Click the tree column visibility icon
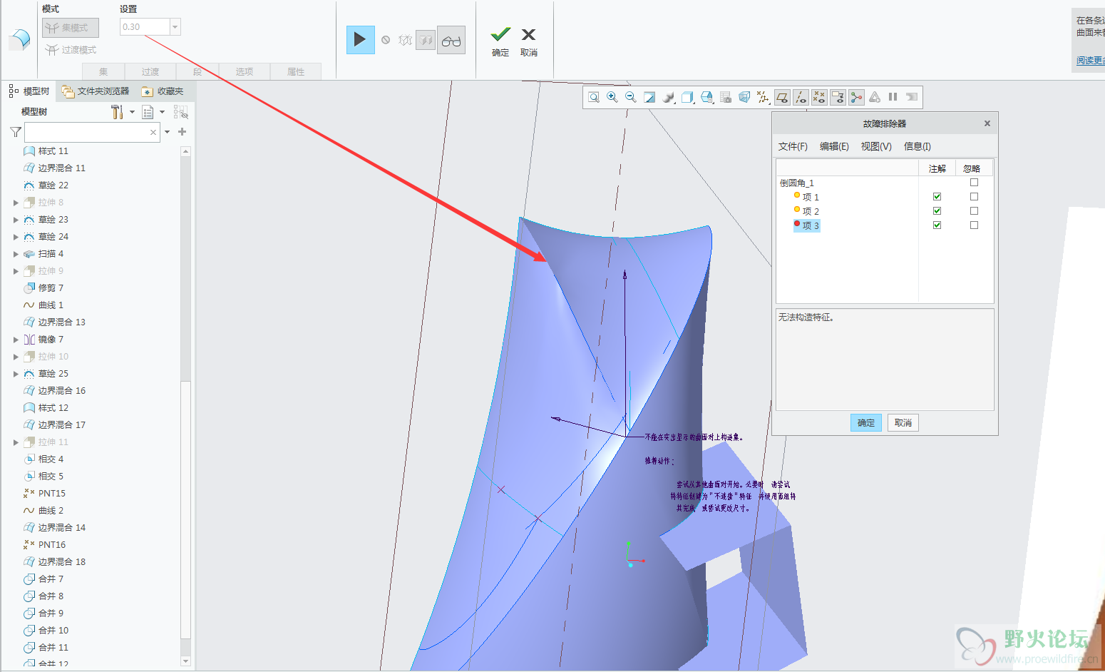The height and width of the screenshot is (672, 1105). click(x=181, y=112)
